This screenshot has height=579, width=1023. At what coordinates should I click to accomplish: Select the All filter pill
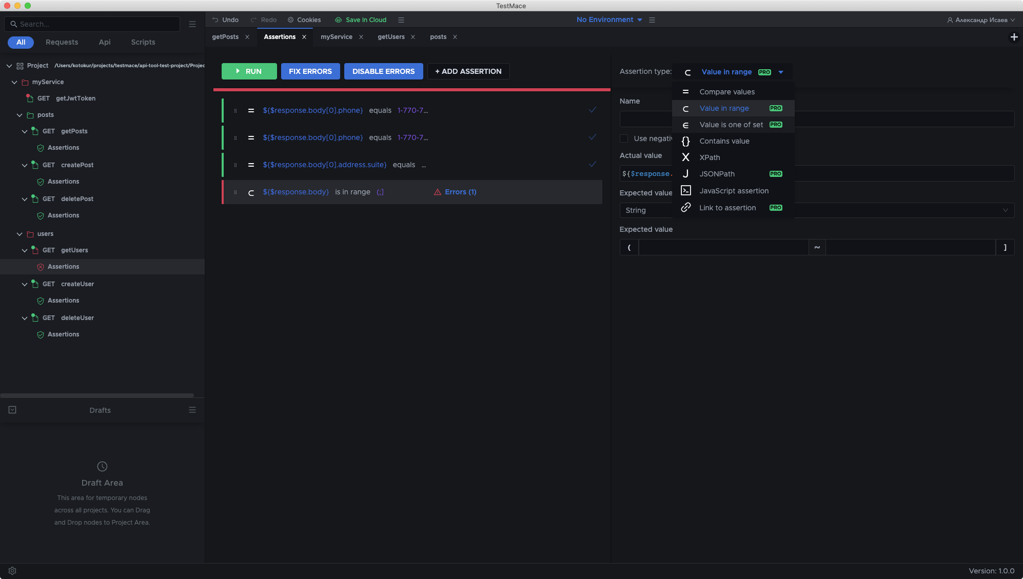tap(21, 42)
